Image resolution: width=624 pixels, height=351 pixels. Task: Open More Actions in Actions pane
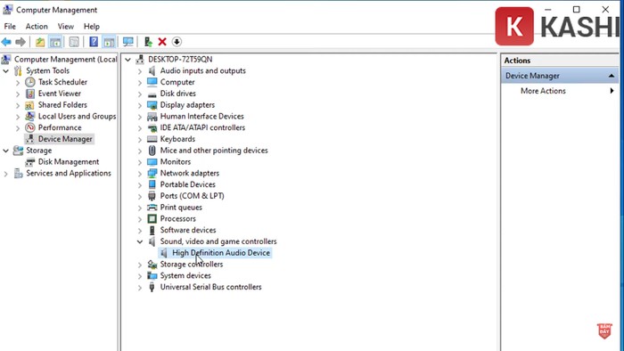543,91
